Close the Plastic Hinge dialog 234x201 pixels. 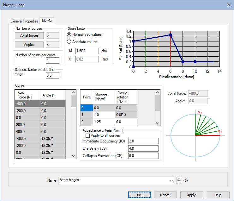(229, 5)
